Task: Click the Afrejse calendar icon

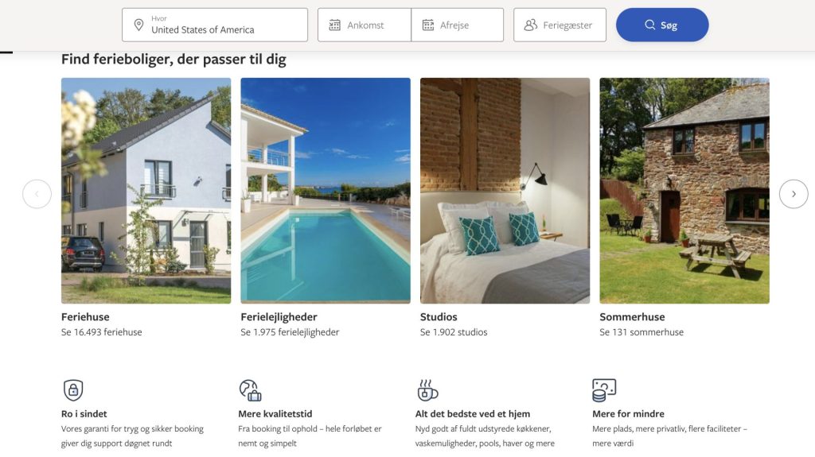Action: click(x=427, y=25)
